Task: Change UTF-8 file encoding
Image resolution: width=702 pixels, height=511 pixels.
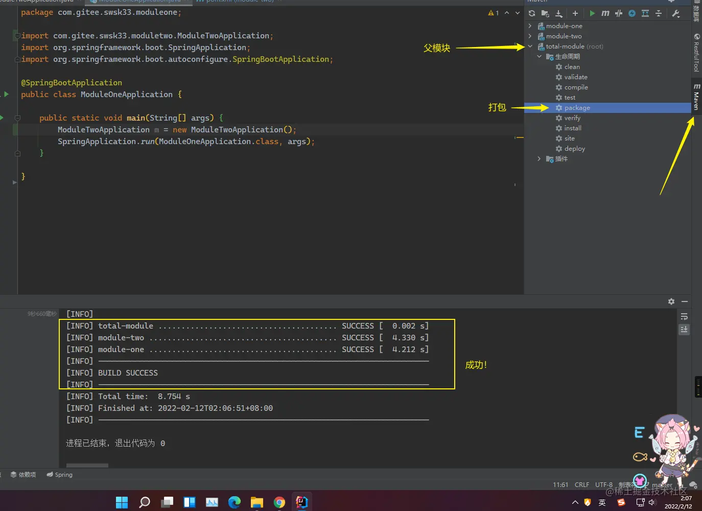Action: (603, 484)
